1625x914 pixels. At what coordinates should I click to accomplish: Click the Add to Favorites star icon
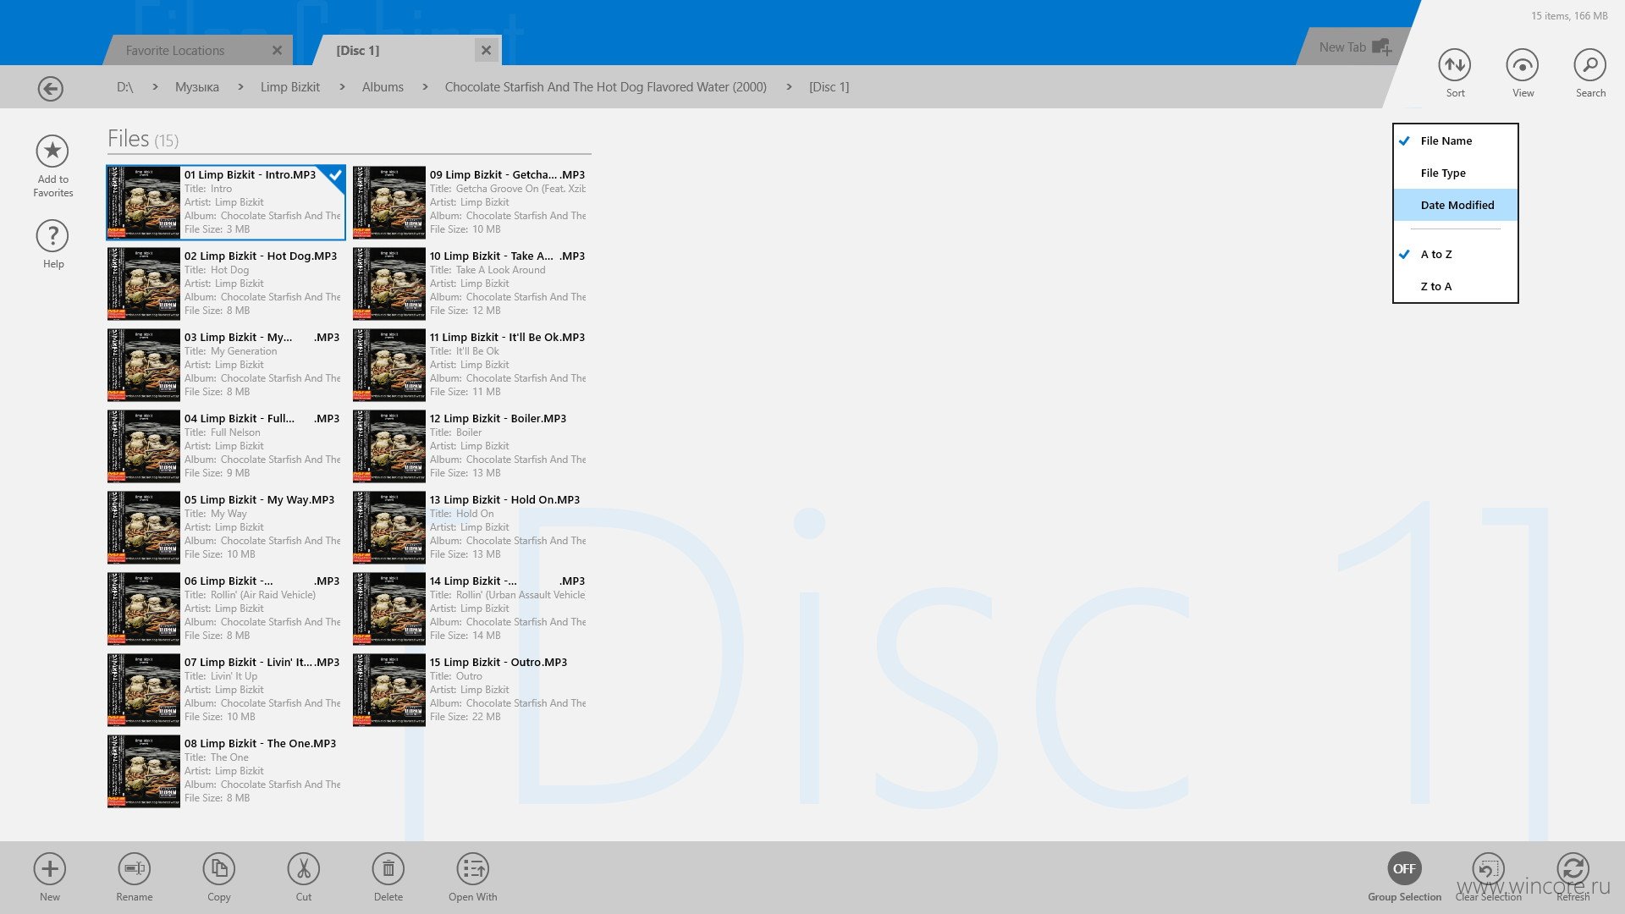(x=52, y=151)
